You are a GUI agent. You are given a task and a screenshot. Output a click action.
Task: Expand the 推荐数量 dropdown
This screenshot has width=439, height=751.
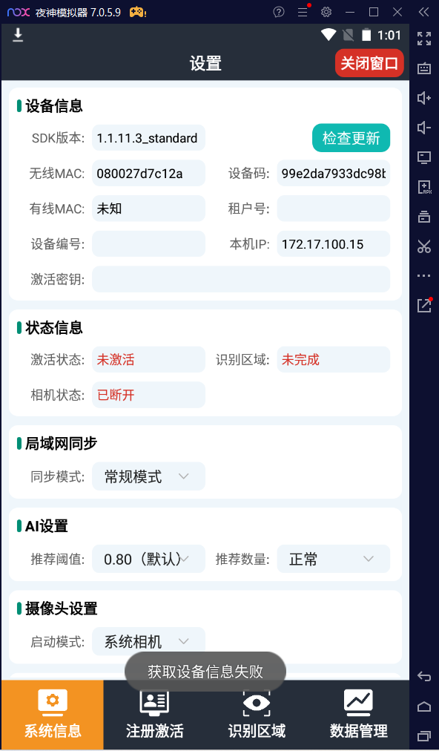(333, 559)
